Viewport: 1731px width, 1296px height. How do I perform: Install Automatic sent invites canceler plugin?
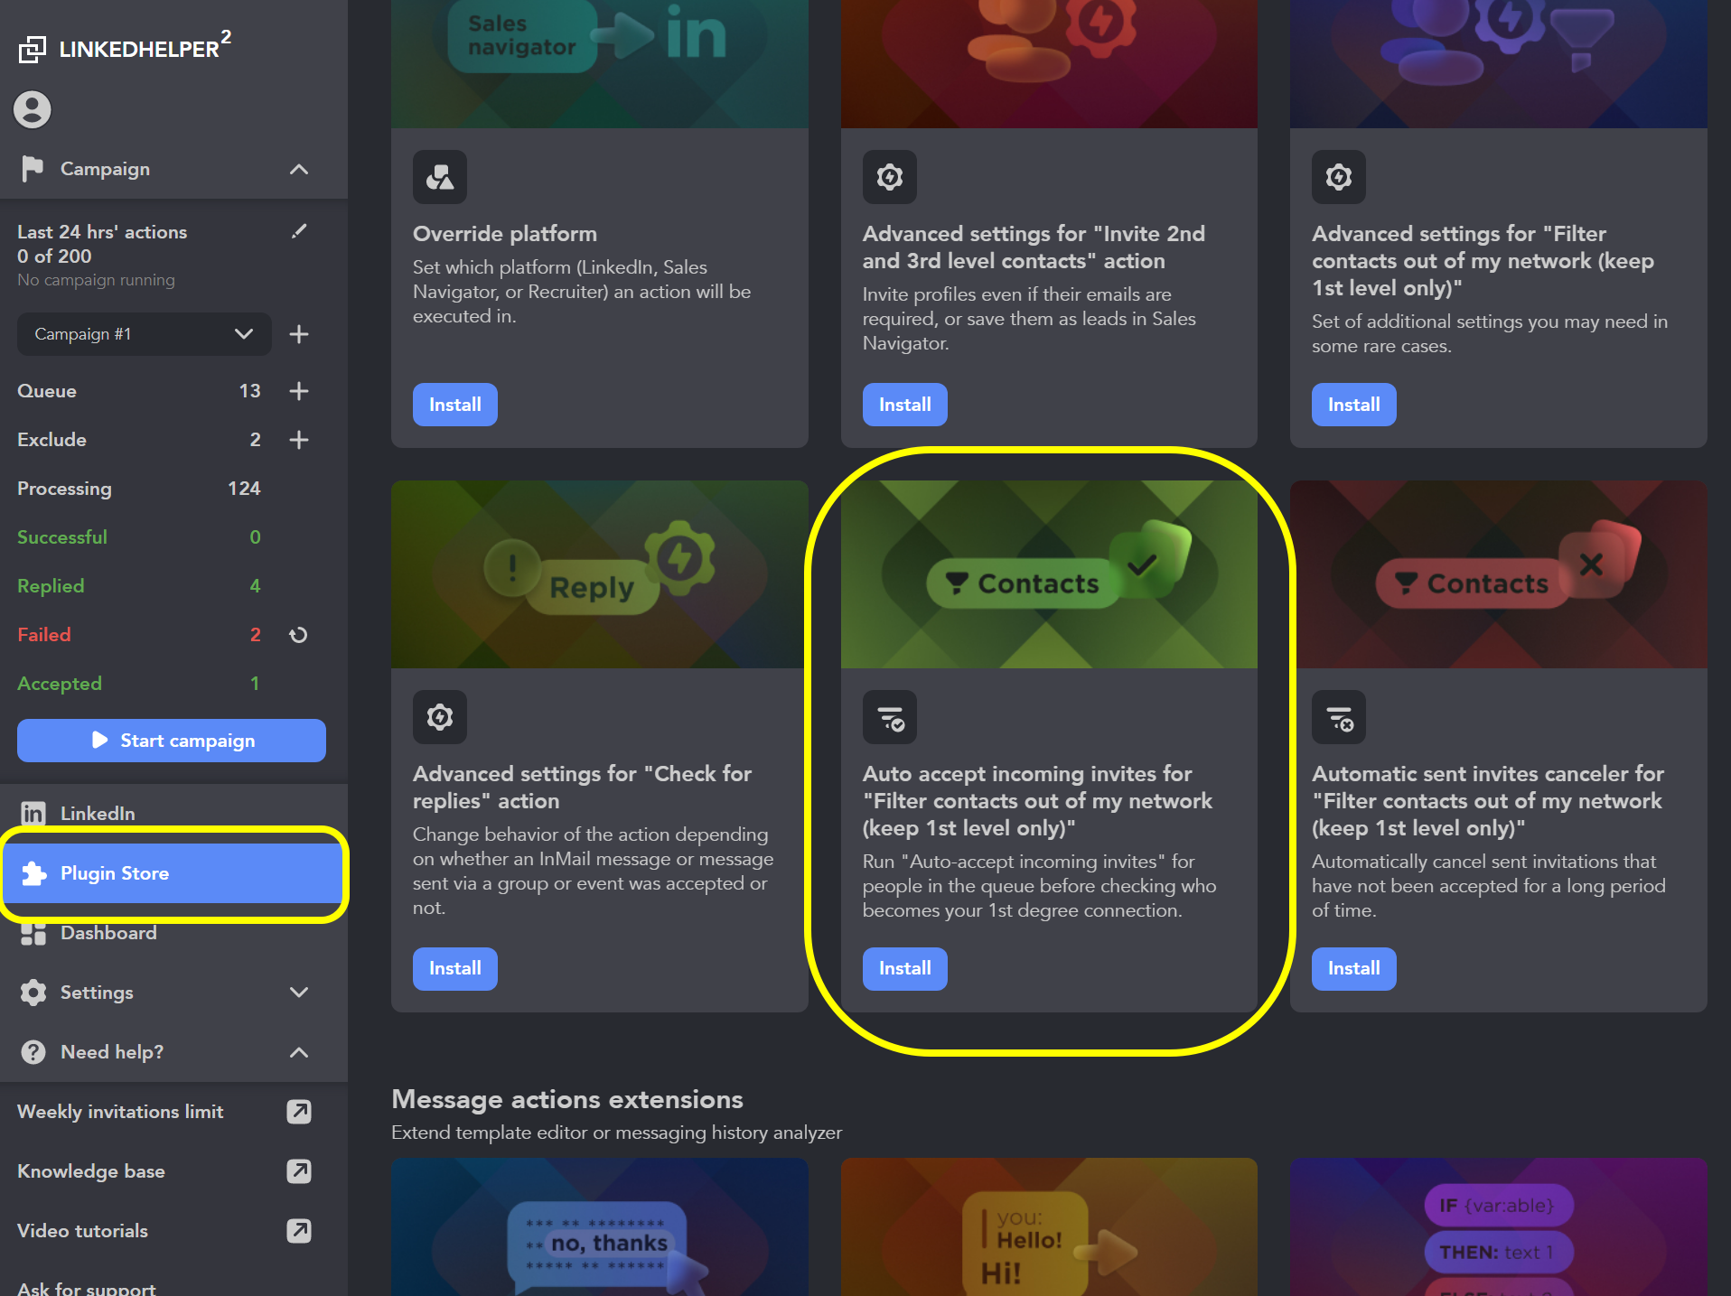click(1354, 969)
